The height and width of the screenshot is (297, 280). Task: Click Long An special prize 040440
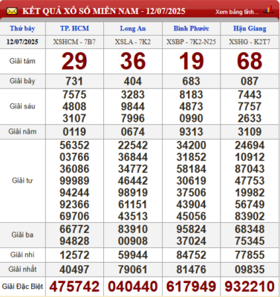(133, 287)
